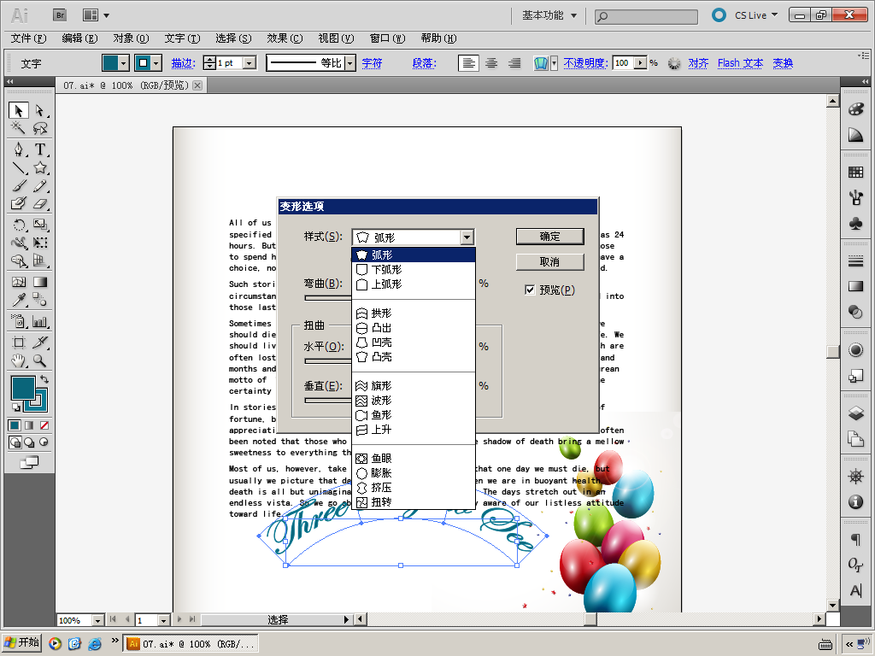Open the 字符 character link
Viewport: 875px width, 656px height.
[372, 63]
